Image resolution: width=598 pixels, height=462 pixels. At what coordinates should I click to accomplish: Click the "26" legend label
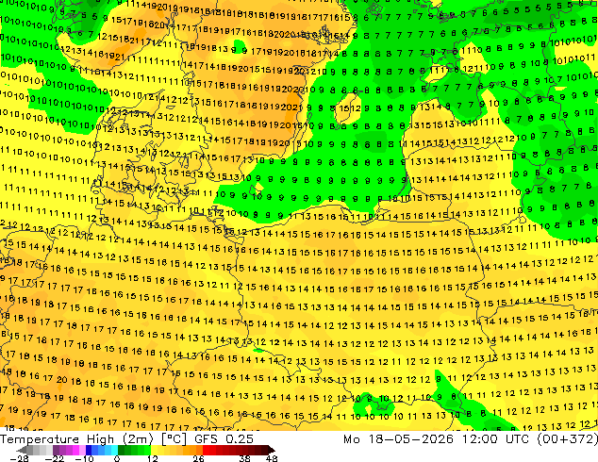198,458
